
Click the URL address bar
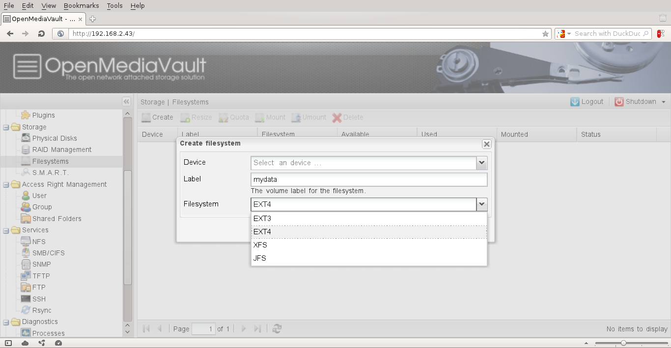305,34
